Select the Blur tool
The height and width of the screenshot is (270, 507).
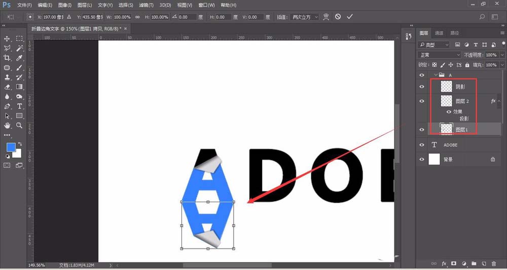coord(7,97)
